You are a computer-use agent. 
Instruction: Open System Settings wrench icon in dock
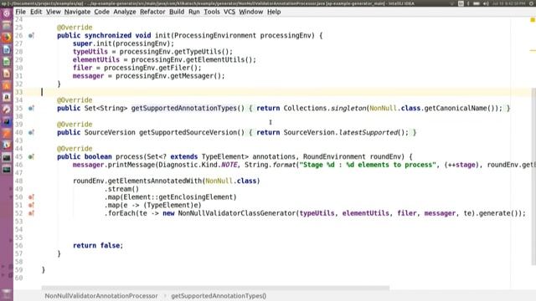[7, 110]
